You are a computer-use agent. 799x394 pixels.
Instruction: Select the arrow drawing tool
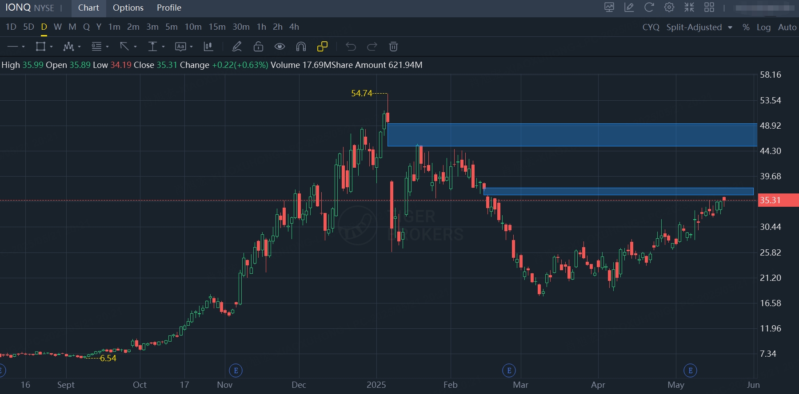point(124,47)
